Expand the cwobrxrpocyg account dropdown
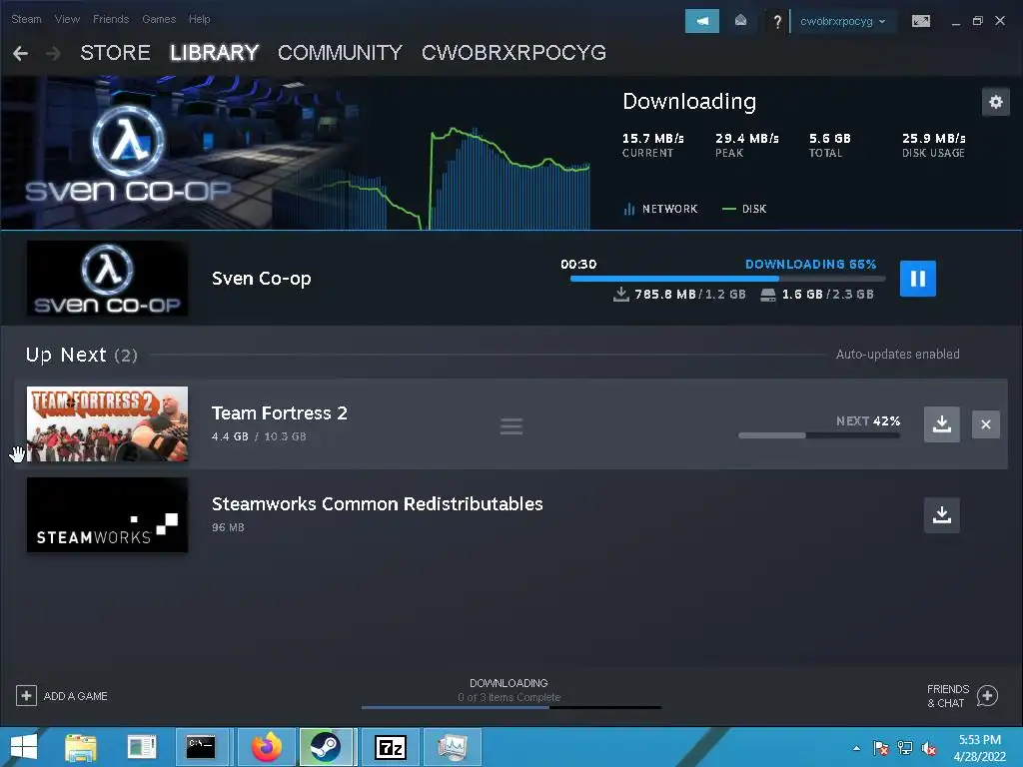 coord(843,21)
